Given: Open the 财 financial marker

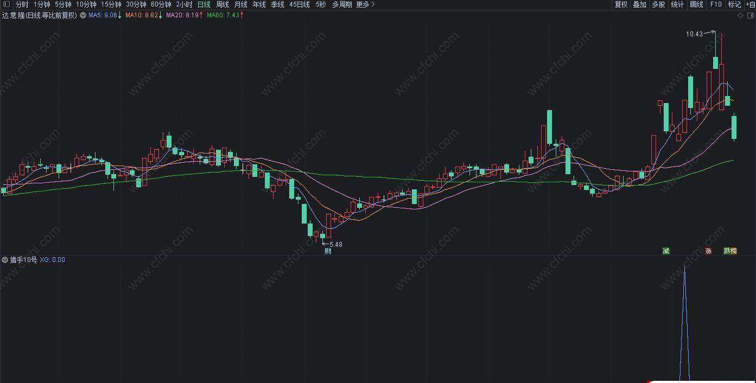Looking at the screenshot, I should (328, 251).
